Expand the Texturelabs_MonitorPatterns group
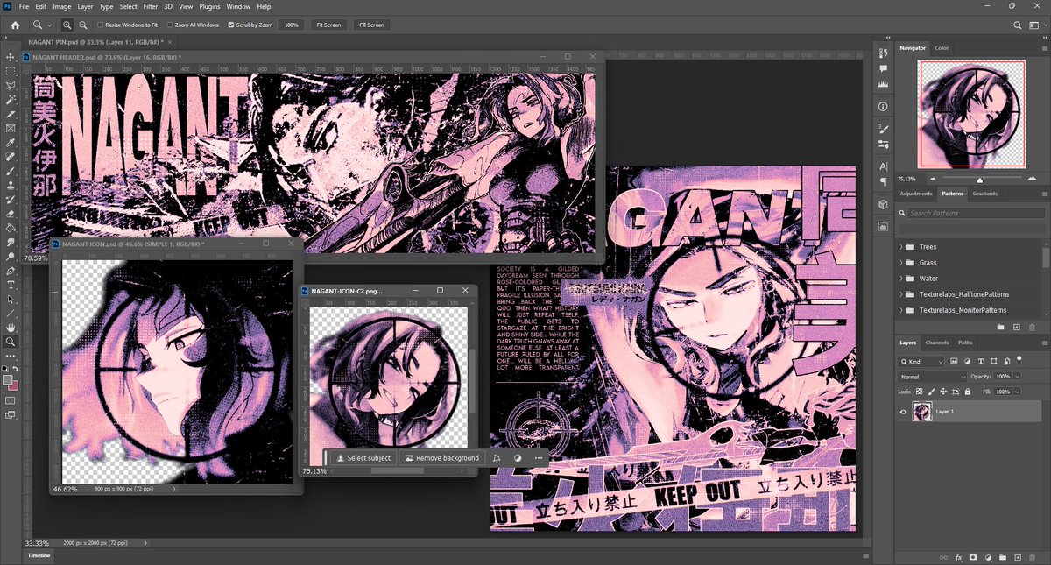1051x565 pixels. pyautogui.click(x=901, y=310)
